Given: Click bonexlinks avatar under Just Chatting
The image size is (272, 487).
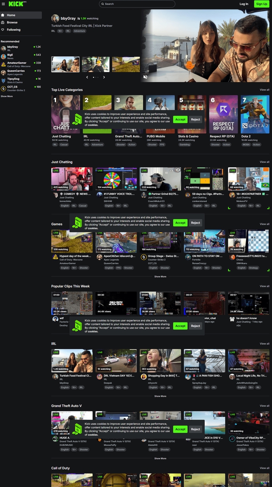Looking at the screenshot, I should pos(55,195).
